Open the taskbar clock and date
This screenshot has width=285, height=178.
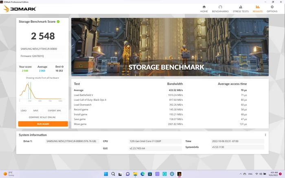[273, 174]
